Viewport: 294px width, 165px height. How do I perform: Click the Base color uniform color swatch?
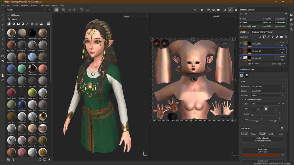[261, 155]
